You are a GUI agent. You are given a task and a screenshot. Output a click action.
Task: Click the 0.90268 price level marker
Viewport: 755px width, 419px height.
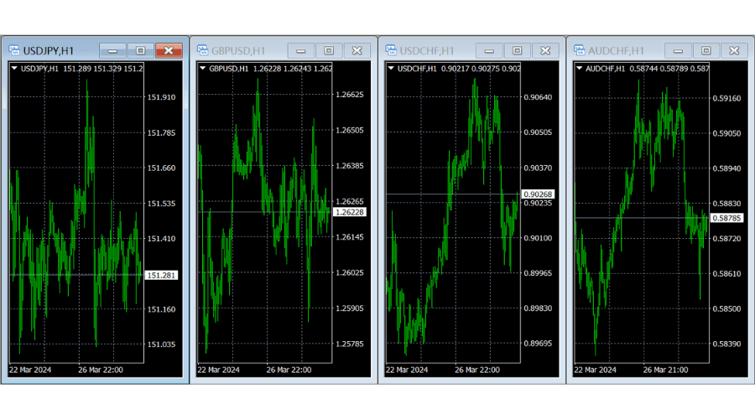coord(538,194)
